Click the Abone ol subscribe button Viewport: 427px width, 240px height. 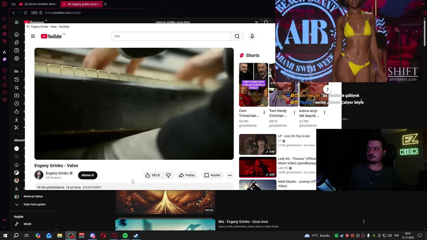pyautogui.click(x=88, y=175)
